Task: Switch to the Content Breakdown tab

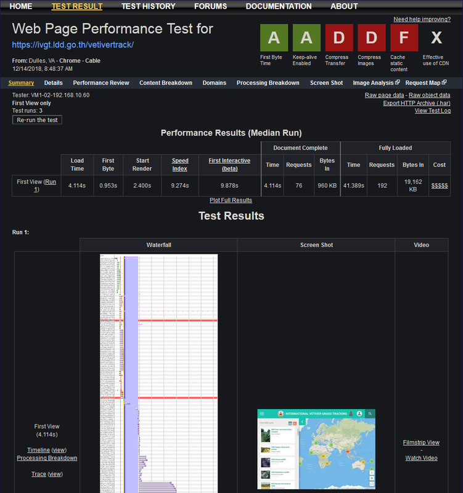Action: pos(166,83)
